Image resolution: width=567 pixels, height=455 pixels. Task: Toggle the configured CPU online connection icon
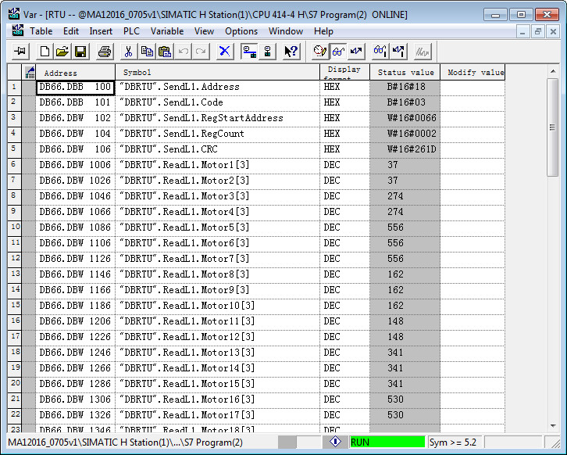(x=249, y=52)
